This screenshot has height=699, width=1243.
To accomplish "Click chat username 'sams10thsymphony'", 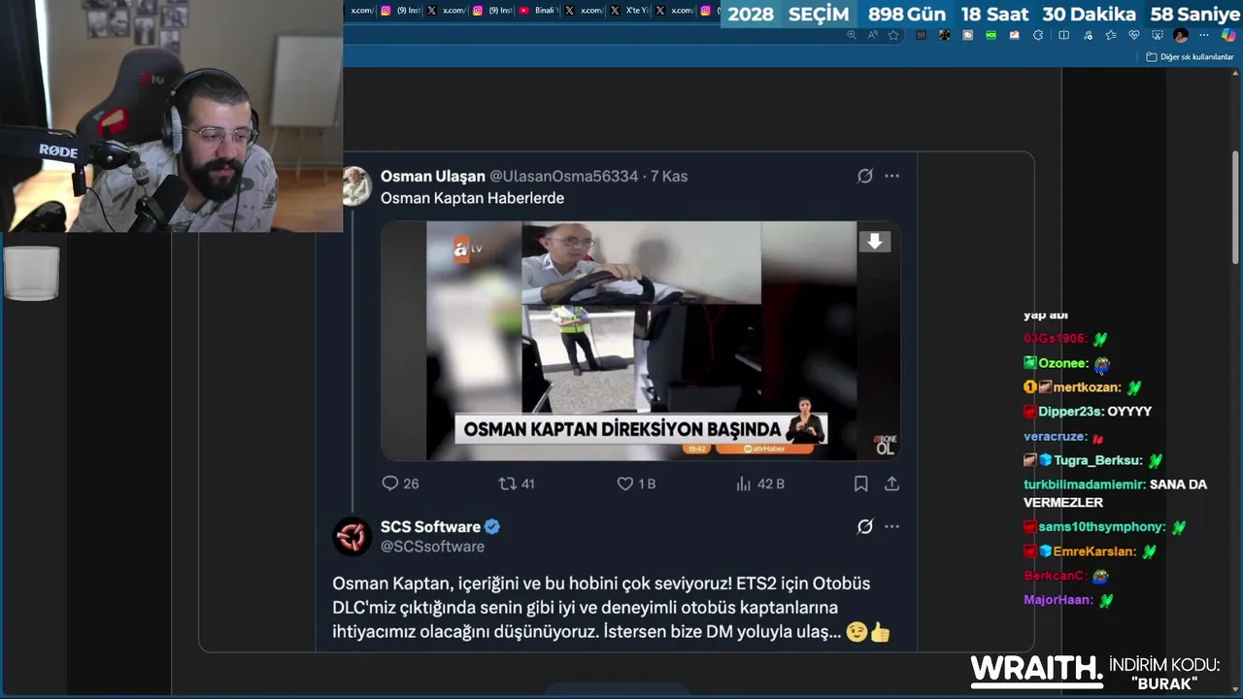I will point(1101,527).
